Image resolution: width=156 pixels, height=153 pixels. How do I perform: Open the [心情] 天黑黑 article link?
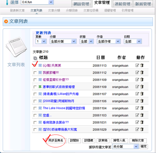pyautogui.click(x=52, y=66)
